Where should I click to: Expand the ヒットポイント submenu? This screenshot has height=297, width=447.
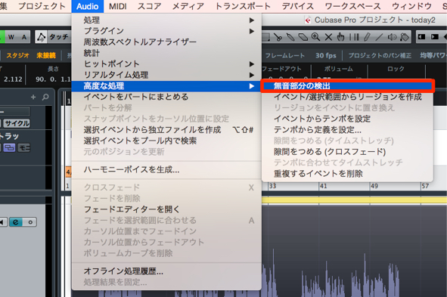166,64
